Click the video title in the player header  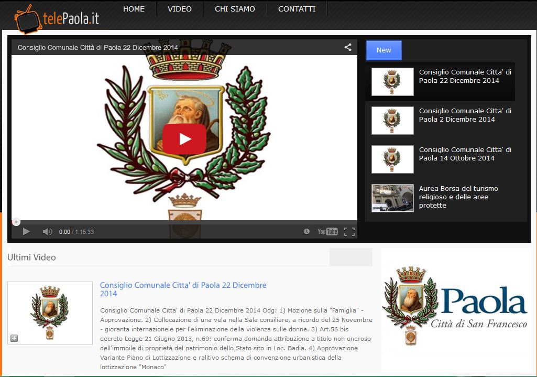pos(98,48)
